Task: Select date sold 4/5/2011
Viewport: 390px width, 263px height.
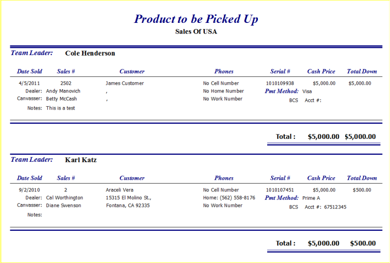Action: (x=29, y=83)
